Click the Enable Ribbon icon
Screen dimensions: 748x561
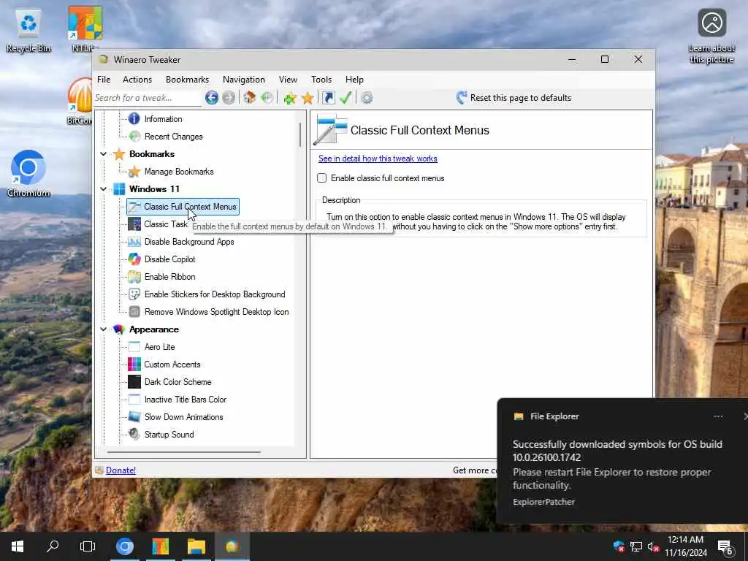pos(134,277)
